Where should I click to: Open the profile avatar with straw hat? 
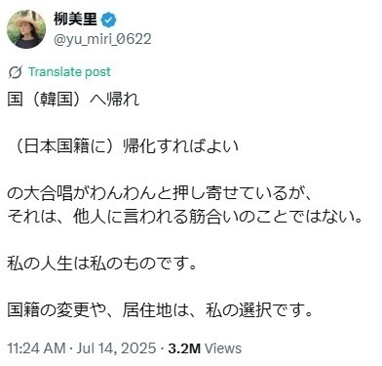pos(26,29)
